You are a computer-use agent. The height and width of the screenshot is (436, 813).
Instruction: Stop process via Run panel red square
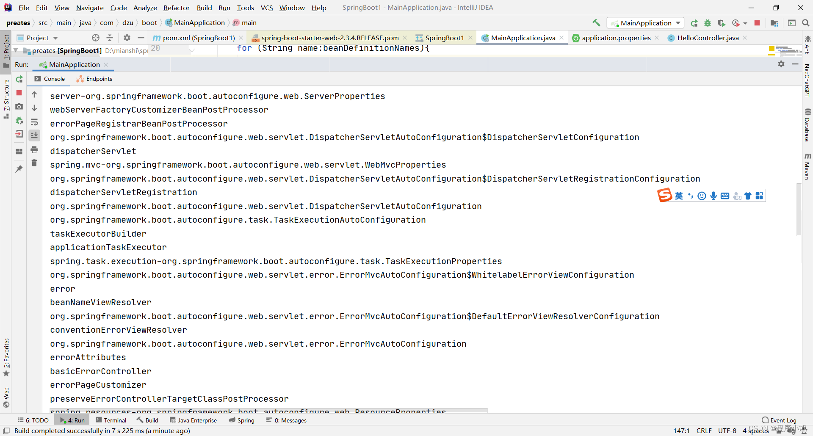[19, 93]
